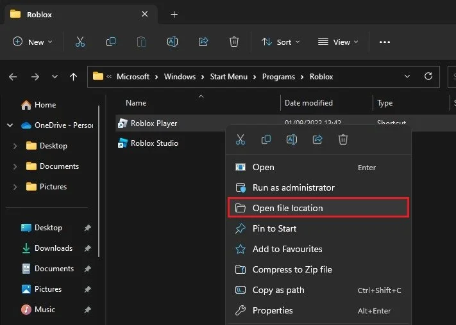Viewport: 456px width, 325px height.
Task: Select Copy as path
Action: pyautogui.click(x=319, y=290)
